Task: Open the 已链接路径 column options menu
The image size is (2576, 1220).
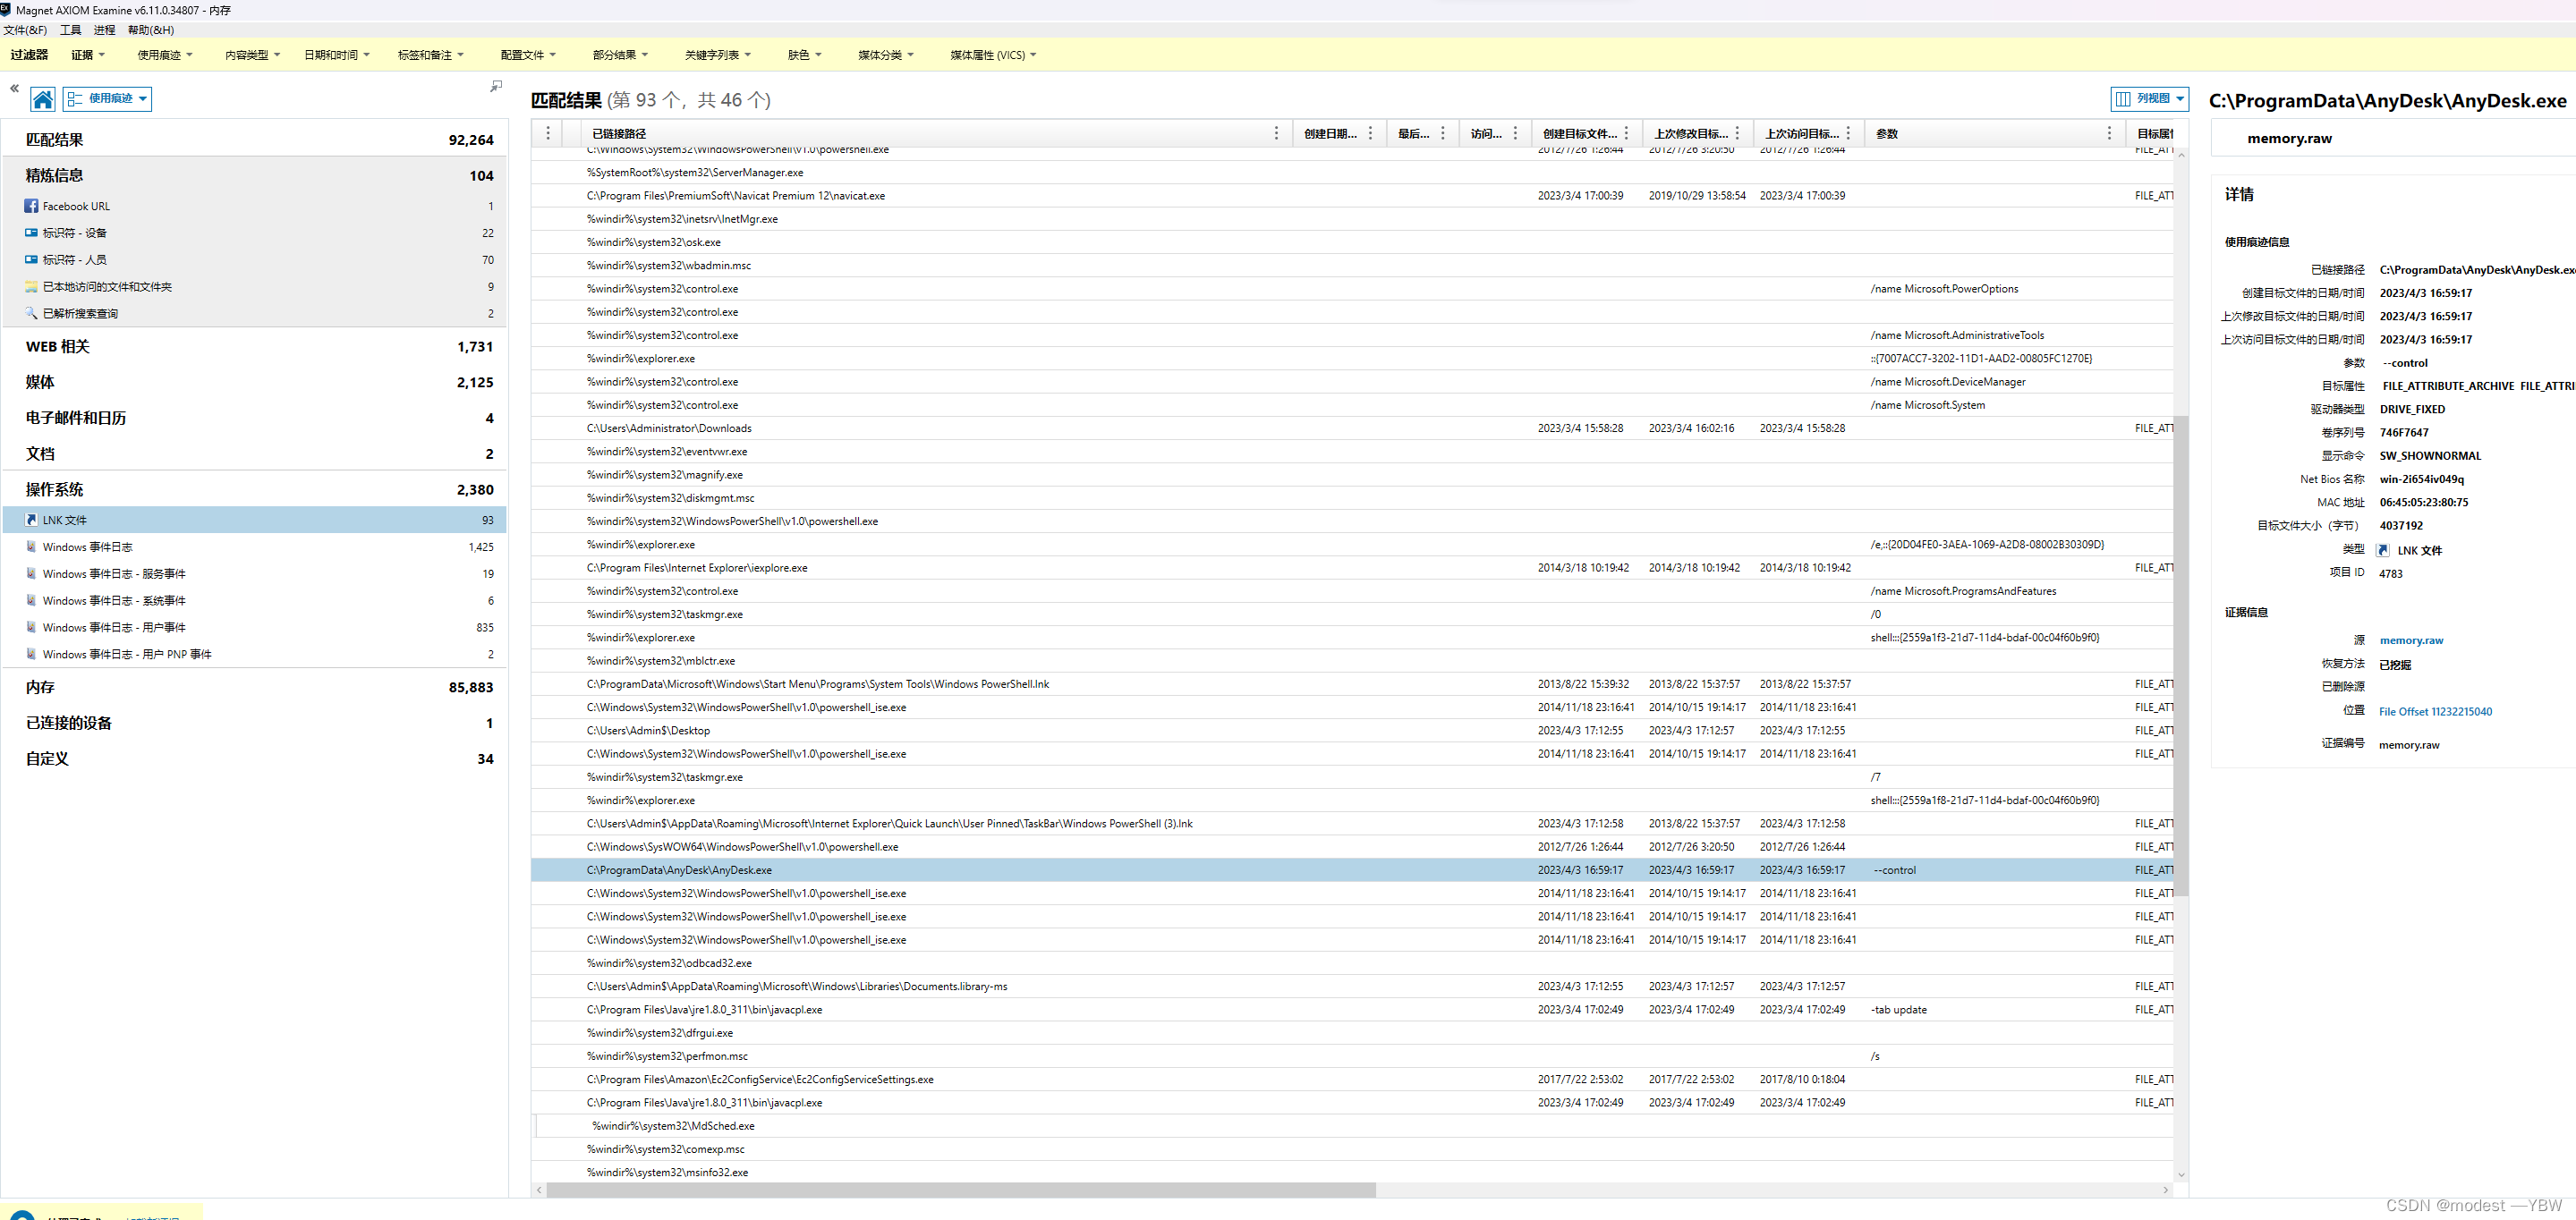Action: 1276,133
